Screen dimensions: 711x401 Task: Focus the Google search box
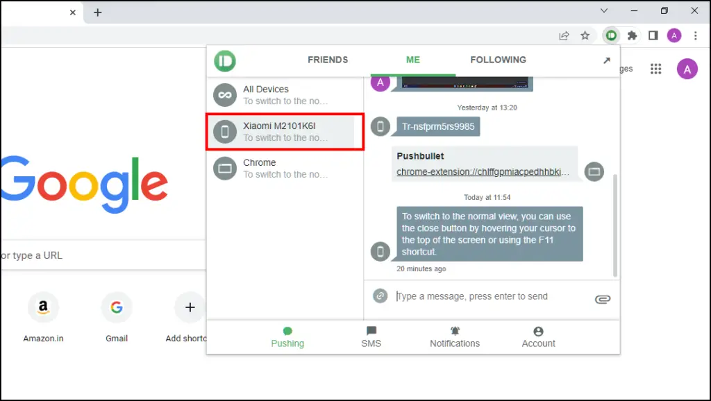click(103, 255)
